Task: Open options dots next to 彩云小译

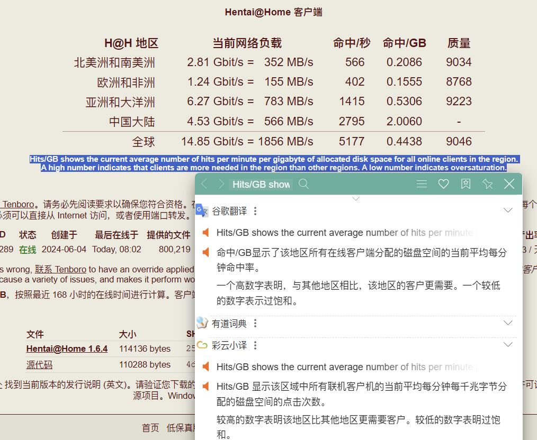Action: tap(255, 345)
